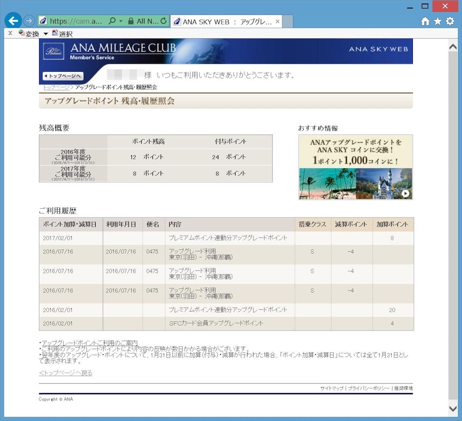Click the Refresh page icon
This screenshot has height=421, width=462.
click(163, 21)
